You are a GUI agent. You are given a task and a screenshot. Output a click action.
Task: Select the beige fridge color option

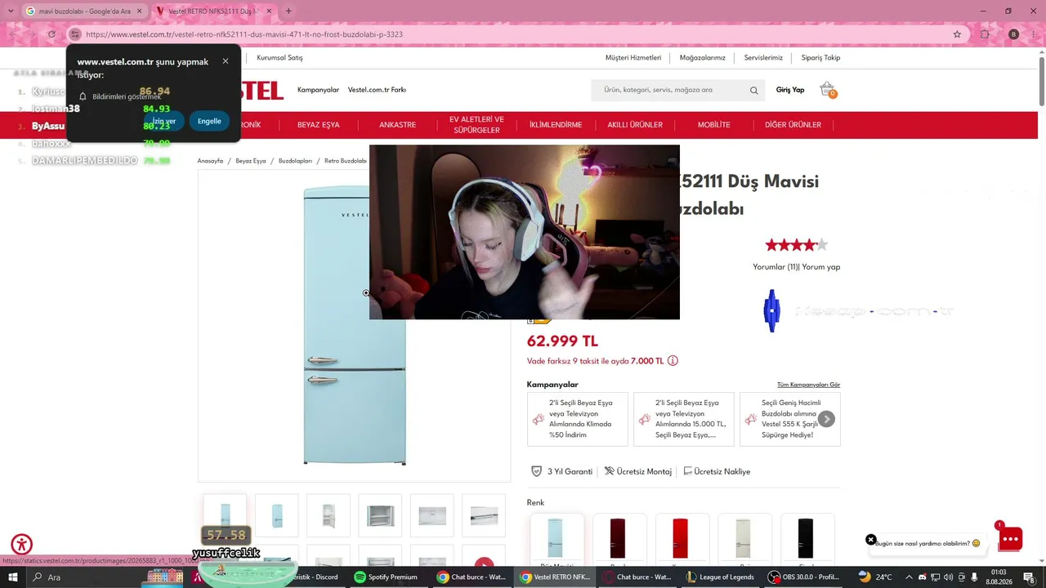(x=744, y=538)
